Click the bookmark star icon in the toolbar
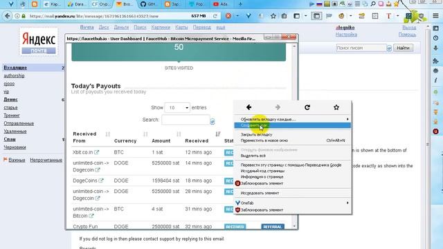443x249 pixels. click(273, 16)
